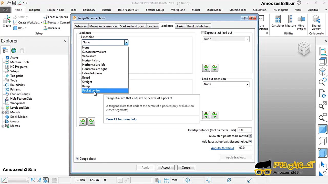
Task: Click the Angular threshold value field
Action: pyautogui.click(x=245, y=148)
